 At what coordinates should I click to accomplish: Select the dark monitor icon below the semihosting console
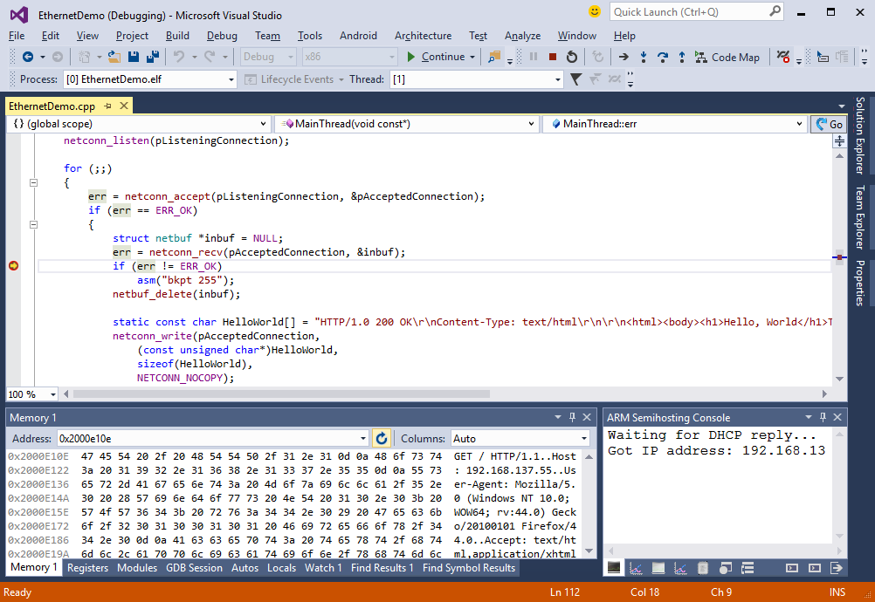pos(614,568)
